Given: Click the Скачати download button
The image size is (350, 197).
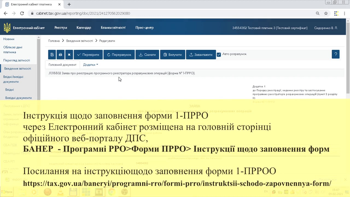Looking at the screenshot, I should [x=147, y=54].
